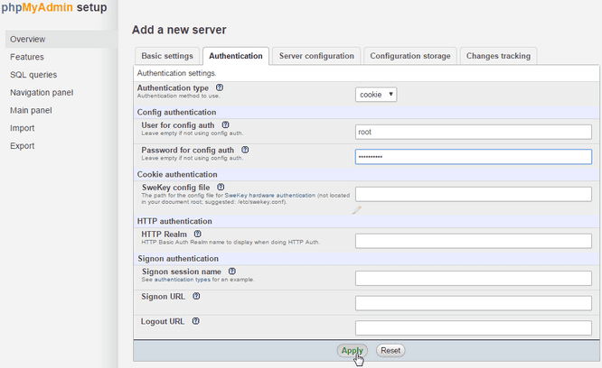602x368 pixels.
Task: Open Navigation panel settings in sidebar
Action: click(x=42, y=92)
